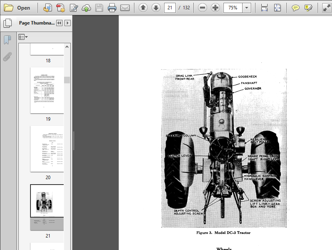Screen dimensions: 332x250
Task: Collapse panel with double left arrow
Action: [59, 23]
